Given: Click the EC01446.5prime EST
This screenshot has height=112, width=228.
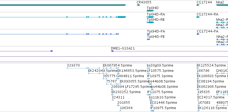Looking at the screenshot, I should click(x=152, y=105).
